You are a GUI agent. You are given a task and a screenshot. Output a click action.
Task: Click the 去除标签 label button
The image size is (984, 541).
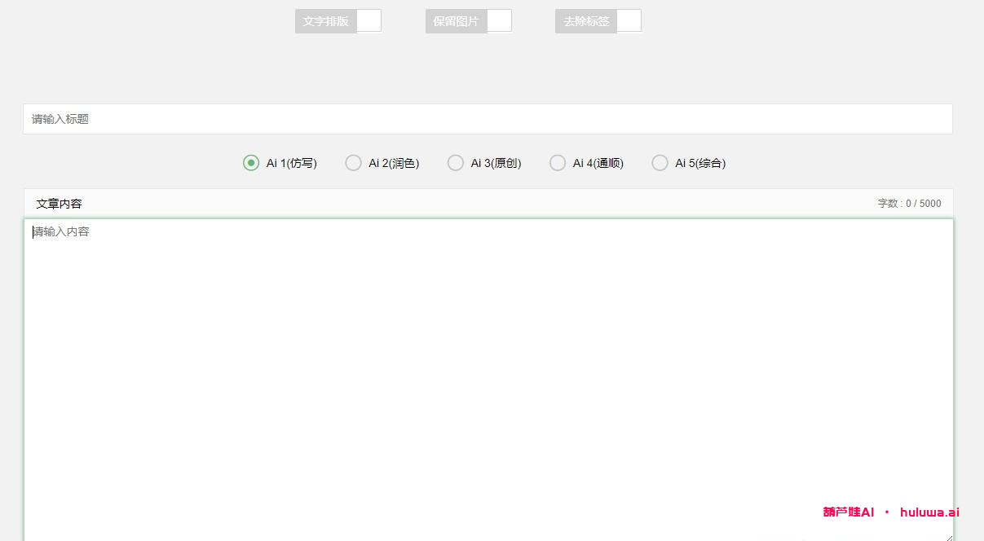(585, 20)
